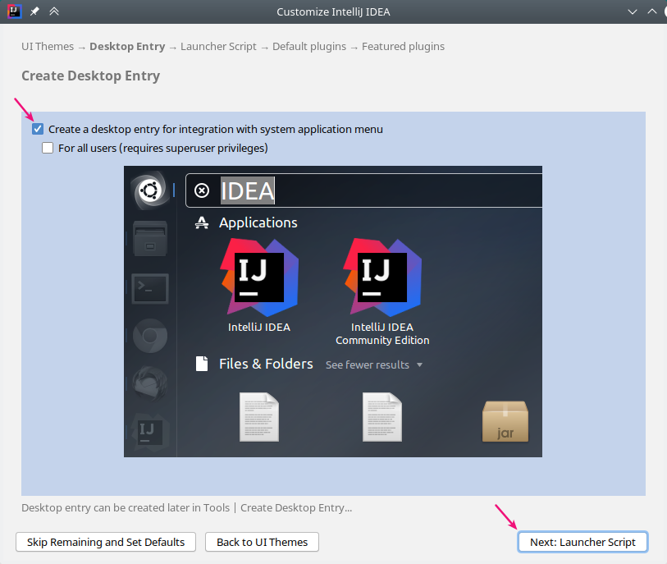The image size is (667, 564).
Task: Click the IntelliJ logo in the title bar
Action: pos(13,11)
